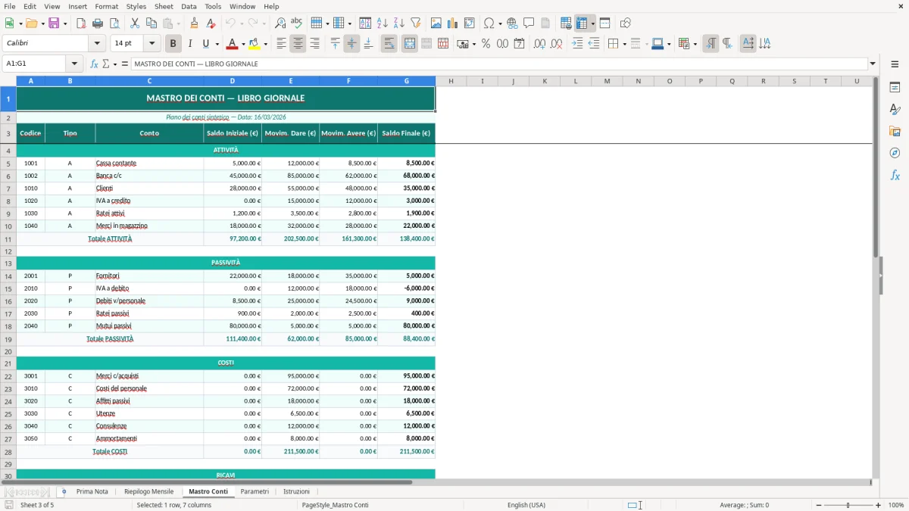Click the zoom slider in the status bar
The width and height of the screenshot is (909, 511).
(848, 505)
